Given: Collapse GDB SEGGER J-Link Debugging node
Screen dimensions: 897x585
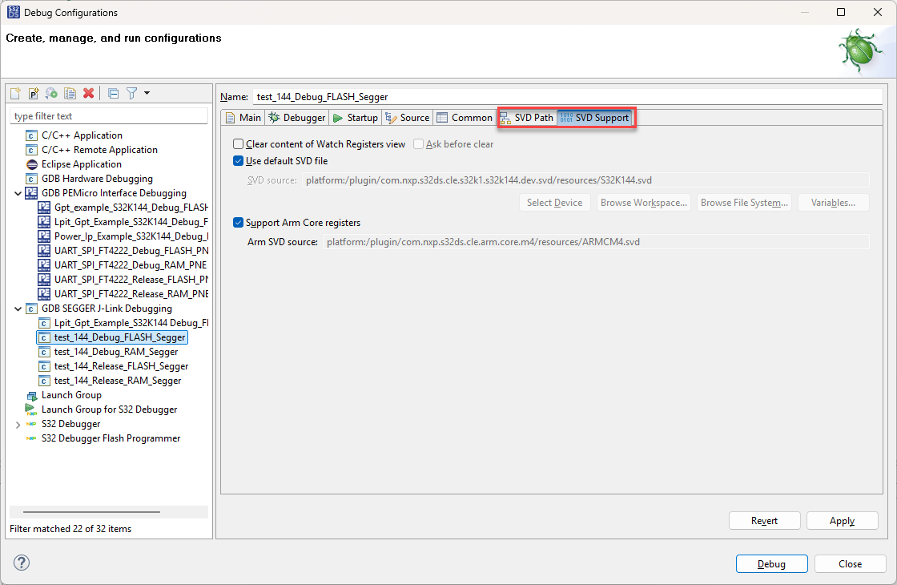Looking at the screenshot, I should (18, 309).
